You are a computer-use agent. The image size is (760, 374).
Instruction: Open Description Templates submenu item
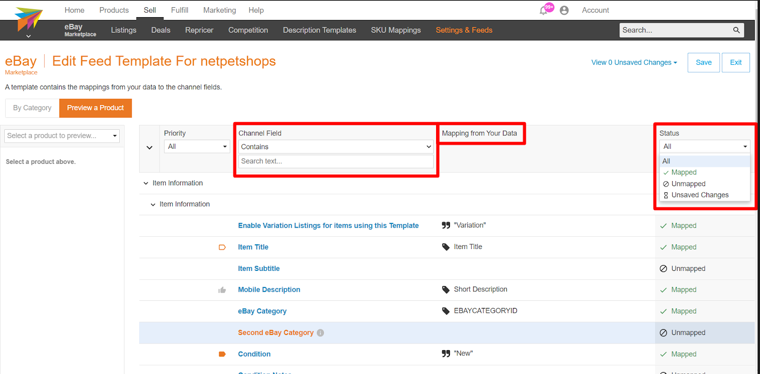(x=320, y=30)
